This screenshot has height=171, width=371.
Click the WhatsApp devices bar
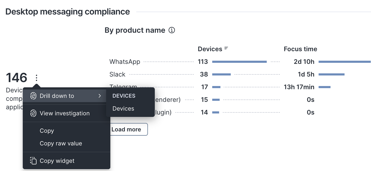pos(239,62)
